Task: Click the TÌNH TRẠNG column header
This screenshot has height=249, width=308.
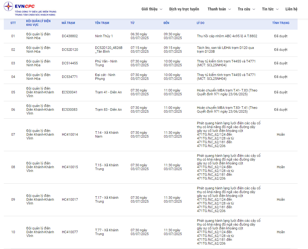Action: pos(281,23)
